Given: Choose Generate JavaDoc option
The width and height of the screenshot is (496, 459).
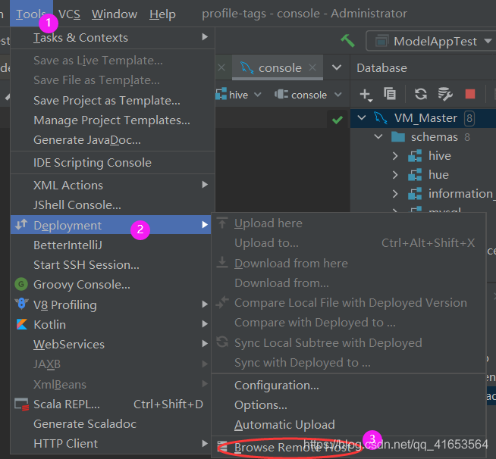Looking at the screenshot, I should (112, 139).
